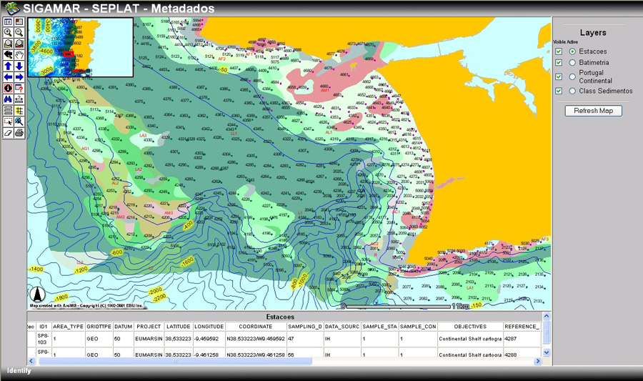Screen dimensions: 643x381
Task: Click the PROJECT column header
Action: 149,327
